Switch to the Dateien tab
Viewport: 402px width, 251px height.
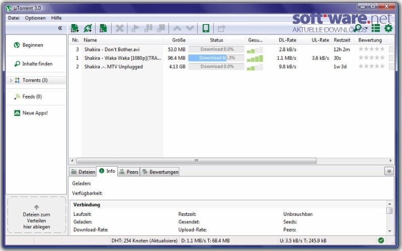pyautogui.click(x=83, y=172)
